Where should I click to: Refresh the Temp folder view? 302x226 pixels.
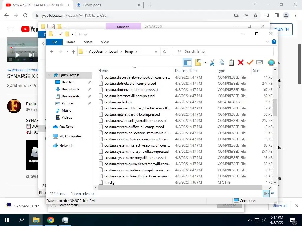coord(165,51)
